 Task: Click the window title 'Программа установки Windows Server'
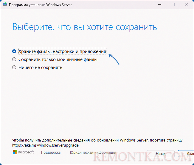point(40,5)
